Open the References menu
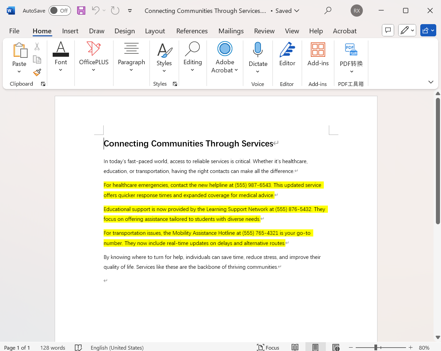Viewport: 441px width, 351px height. pyautogui.click(x=192, y=31)
